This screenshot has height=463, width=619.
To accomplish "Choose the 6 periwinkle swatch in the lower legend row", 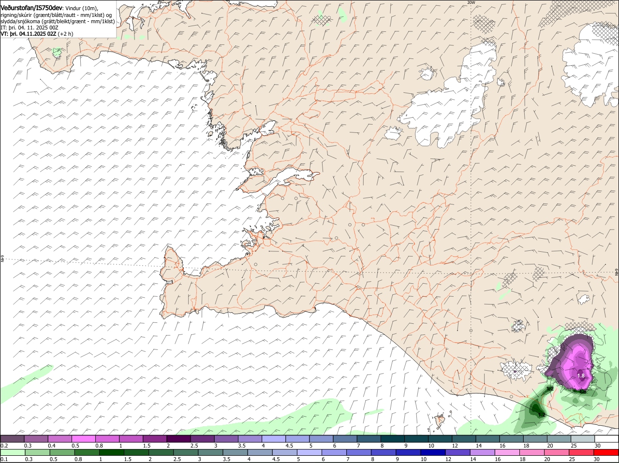I will [334, 452].
